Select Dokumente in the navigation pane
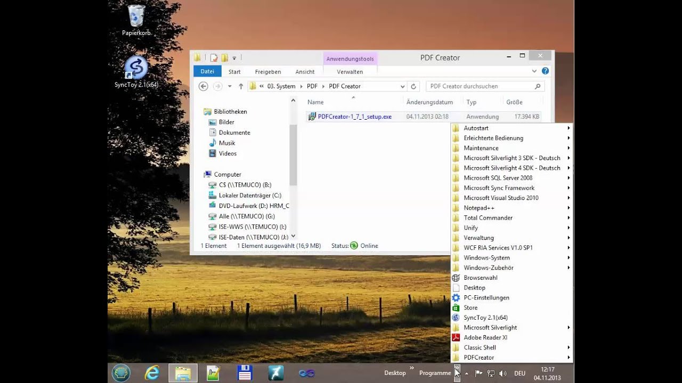The height and width of the screenshot is (383, 682). [x=234, y=132]
